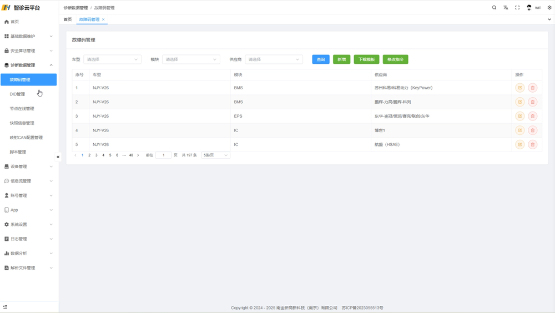Toggle fullscreen mode icon
The height and width of the screenshot is (313, 555).
(x=517, y=8)
